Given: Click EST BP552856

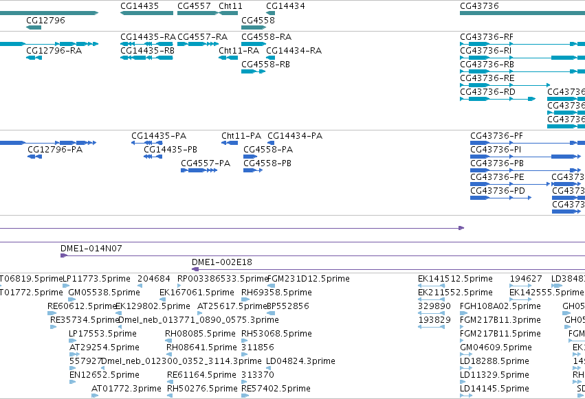Looking at the screenshot, I should tap(272, 314).
